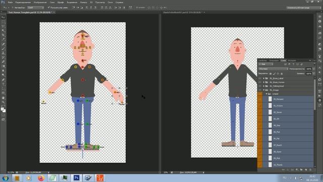Click the foreground color swatch
The width and height of the screenshot is (323, 182).
coord(2,109)
